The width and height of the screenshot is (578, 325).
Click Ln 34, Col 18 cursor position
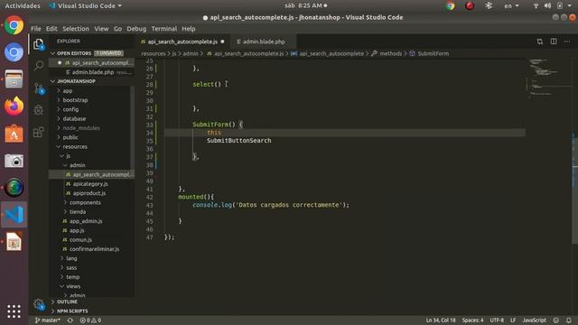pyautogui.click(x=441, y=320)
